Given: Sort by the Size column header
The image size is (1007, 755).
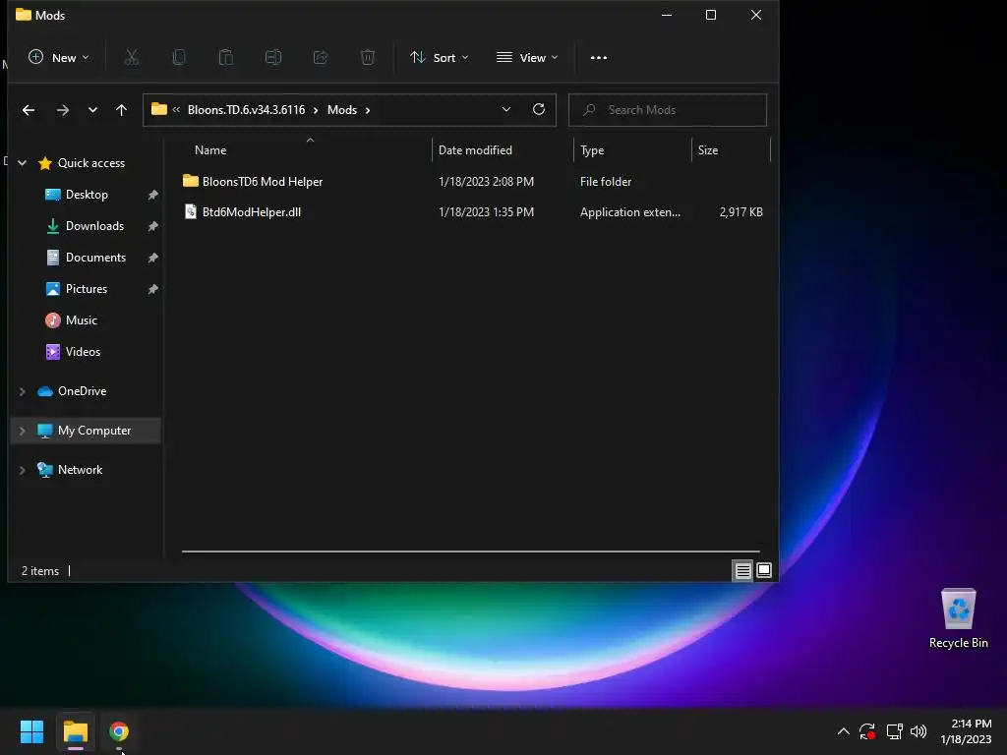Looking at the screenshot, I should pyautogui.click(x=708, y=150).
